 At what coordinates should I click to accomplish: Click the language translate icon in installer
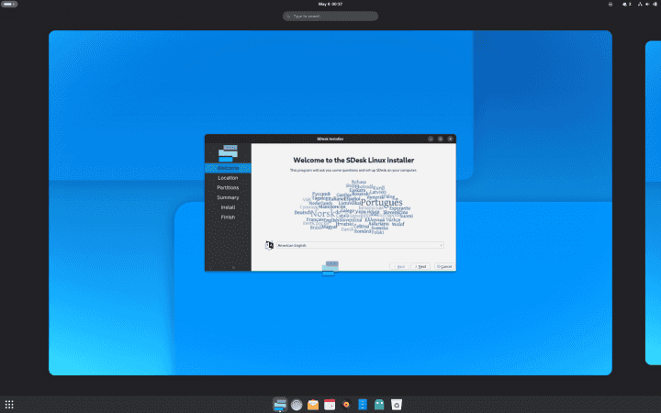point(269,245)
